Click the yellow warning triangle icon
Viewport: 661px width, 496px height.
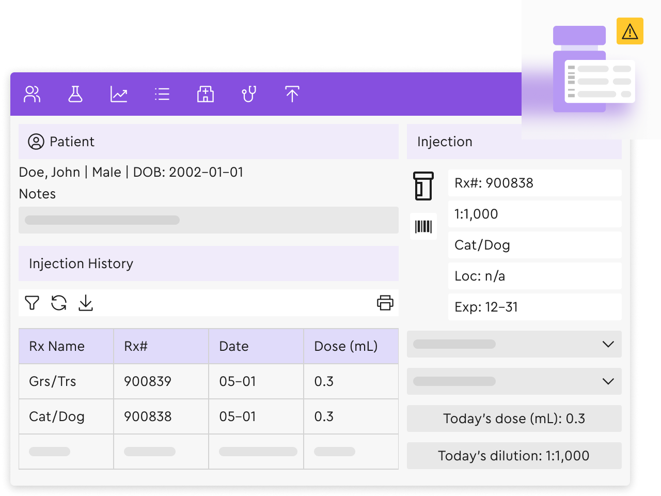[630, 31]
